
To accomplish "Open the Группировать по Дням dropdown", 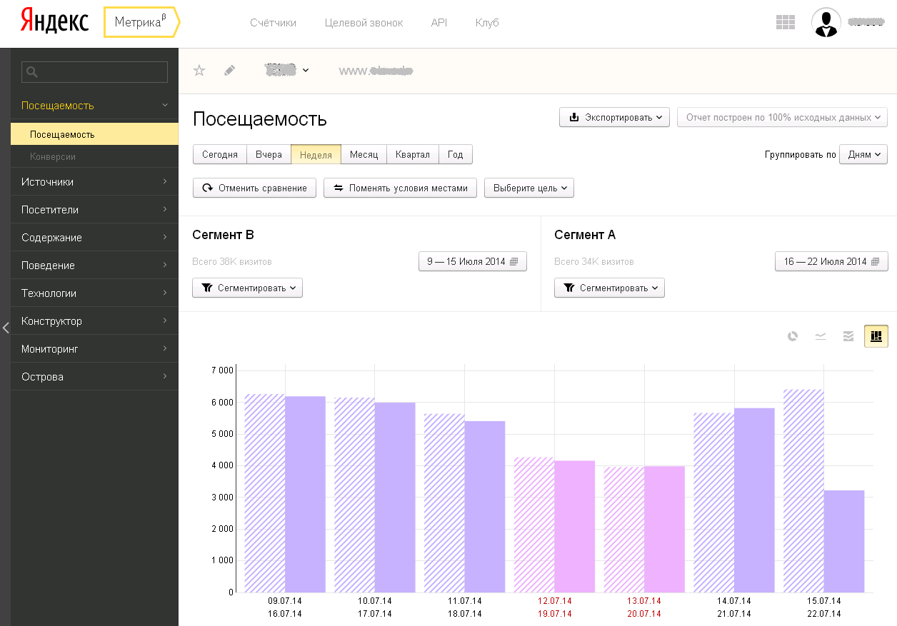I will tap(863, 154).
